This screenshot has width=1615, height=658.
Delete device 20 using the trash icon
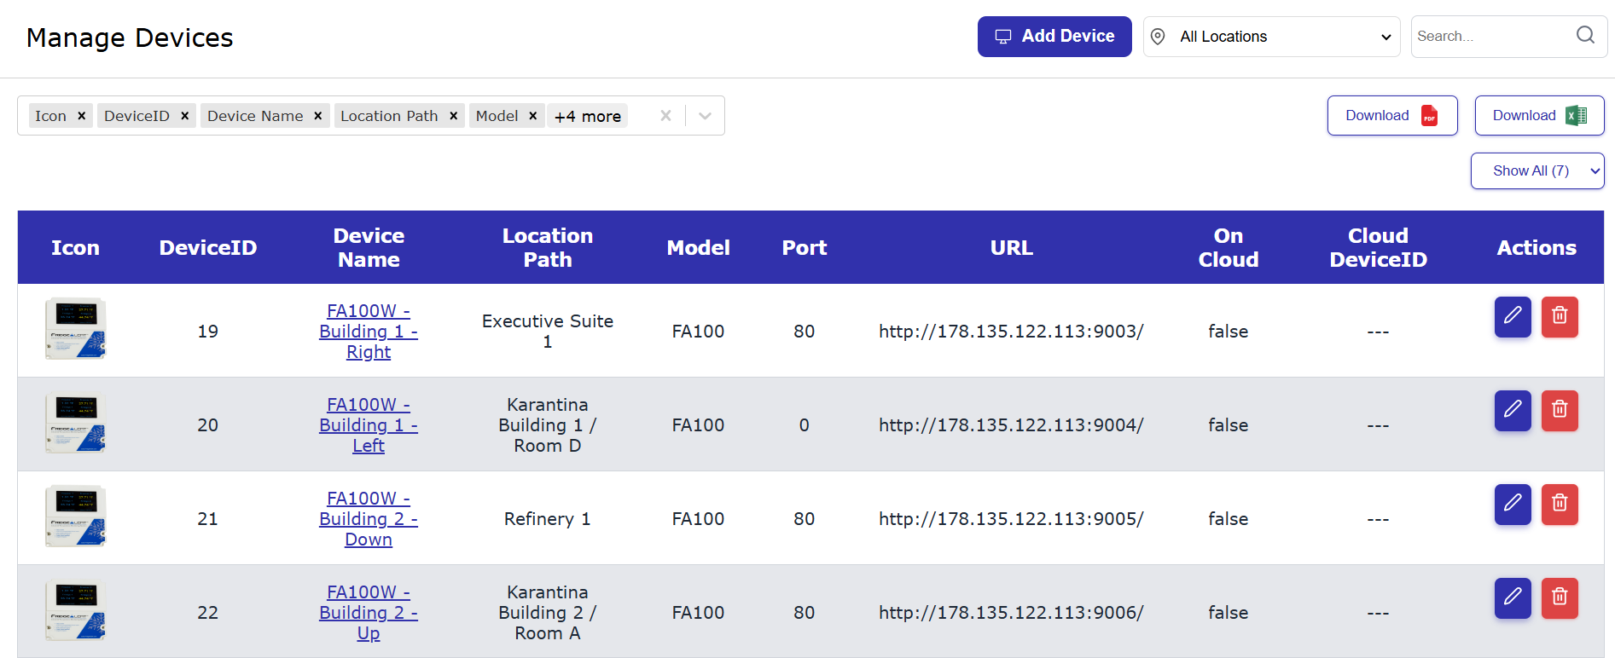1559,410
